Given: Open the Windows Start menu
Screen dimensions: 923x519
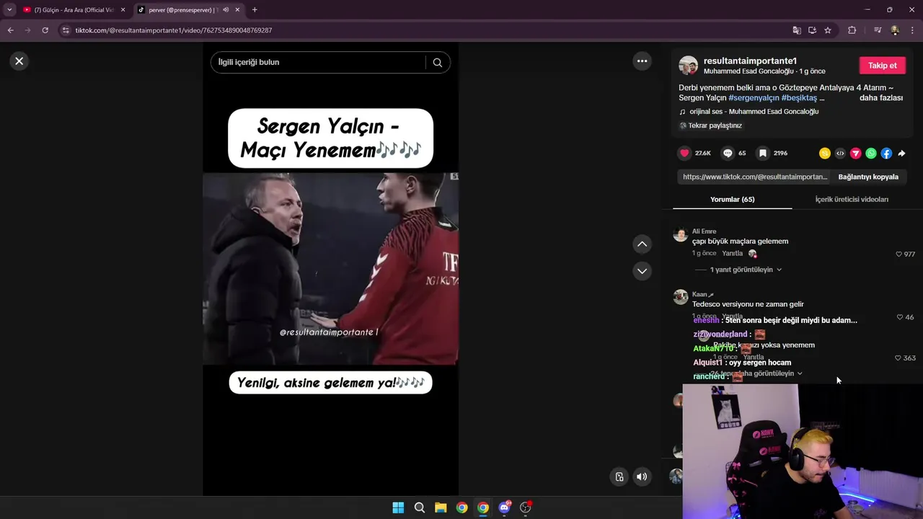Looking at the screenshot, I should [x=398, y=507].
